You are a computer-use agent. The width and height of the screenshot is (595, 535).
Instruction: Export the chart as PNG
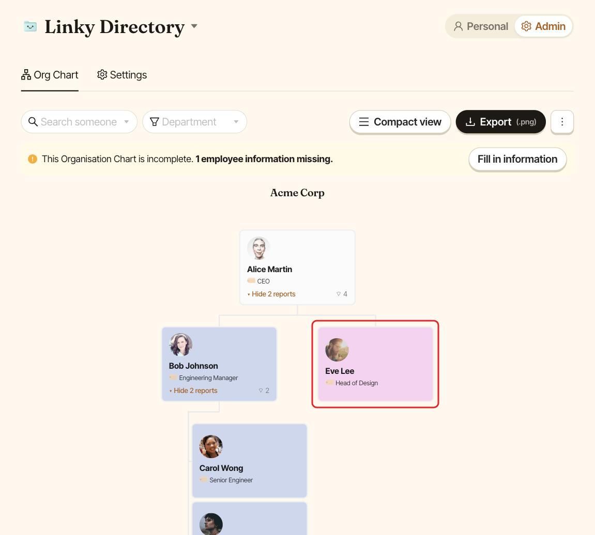[500, 122]
